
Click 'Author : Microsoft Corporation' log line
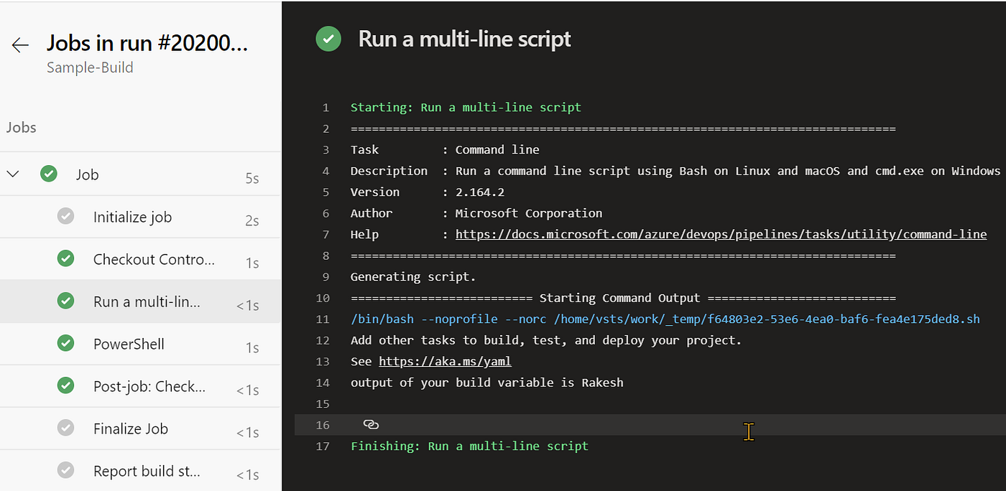coord(476,213)
